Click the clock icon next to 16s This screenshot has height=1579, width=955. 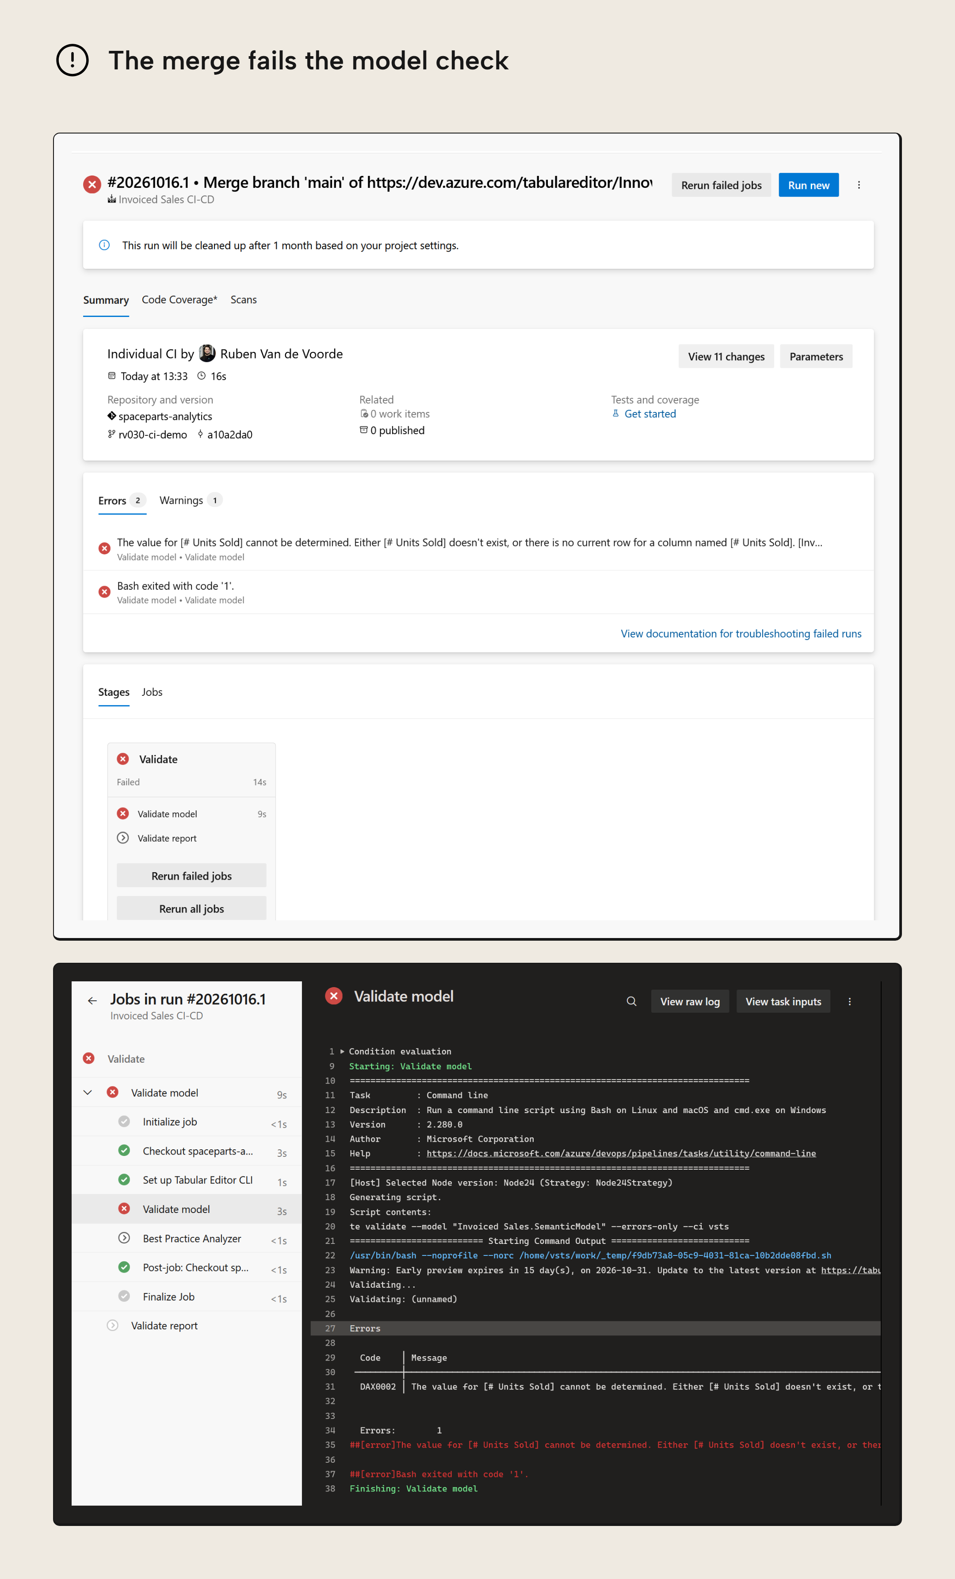[201, 376]
